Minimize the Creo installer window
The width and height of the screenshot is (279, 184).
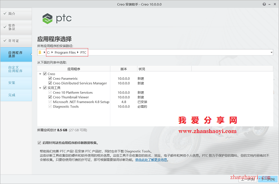(x=270, y=5)
